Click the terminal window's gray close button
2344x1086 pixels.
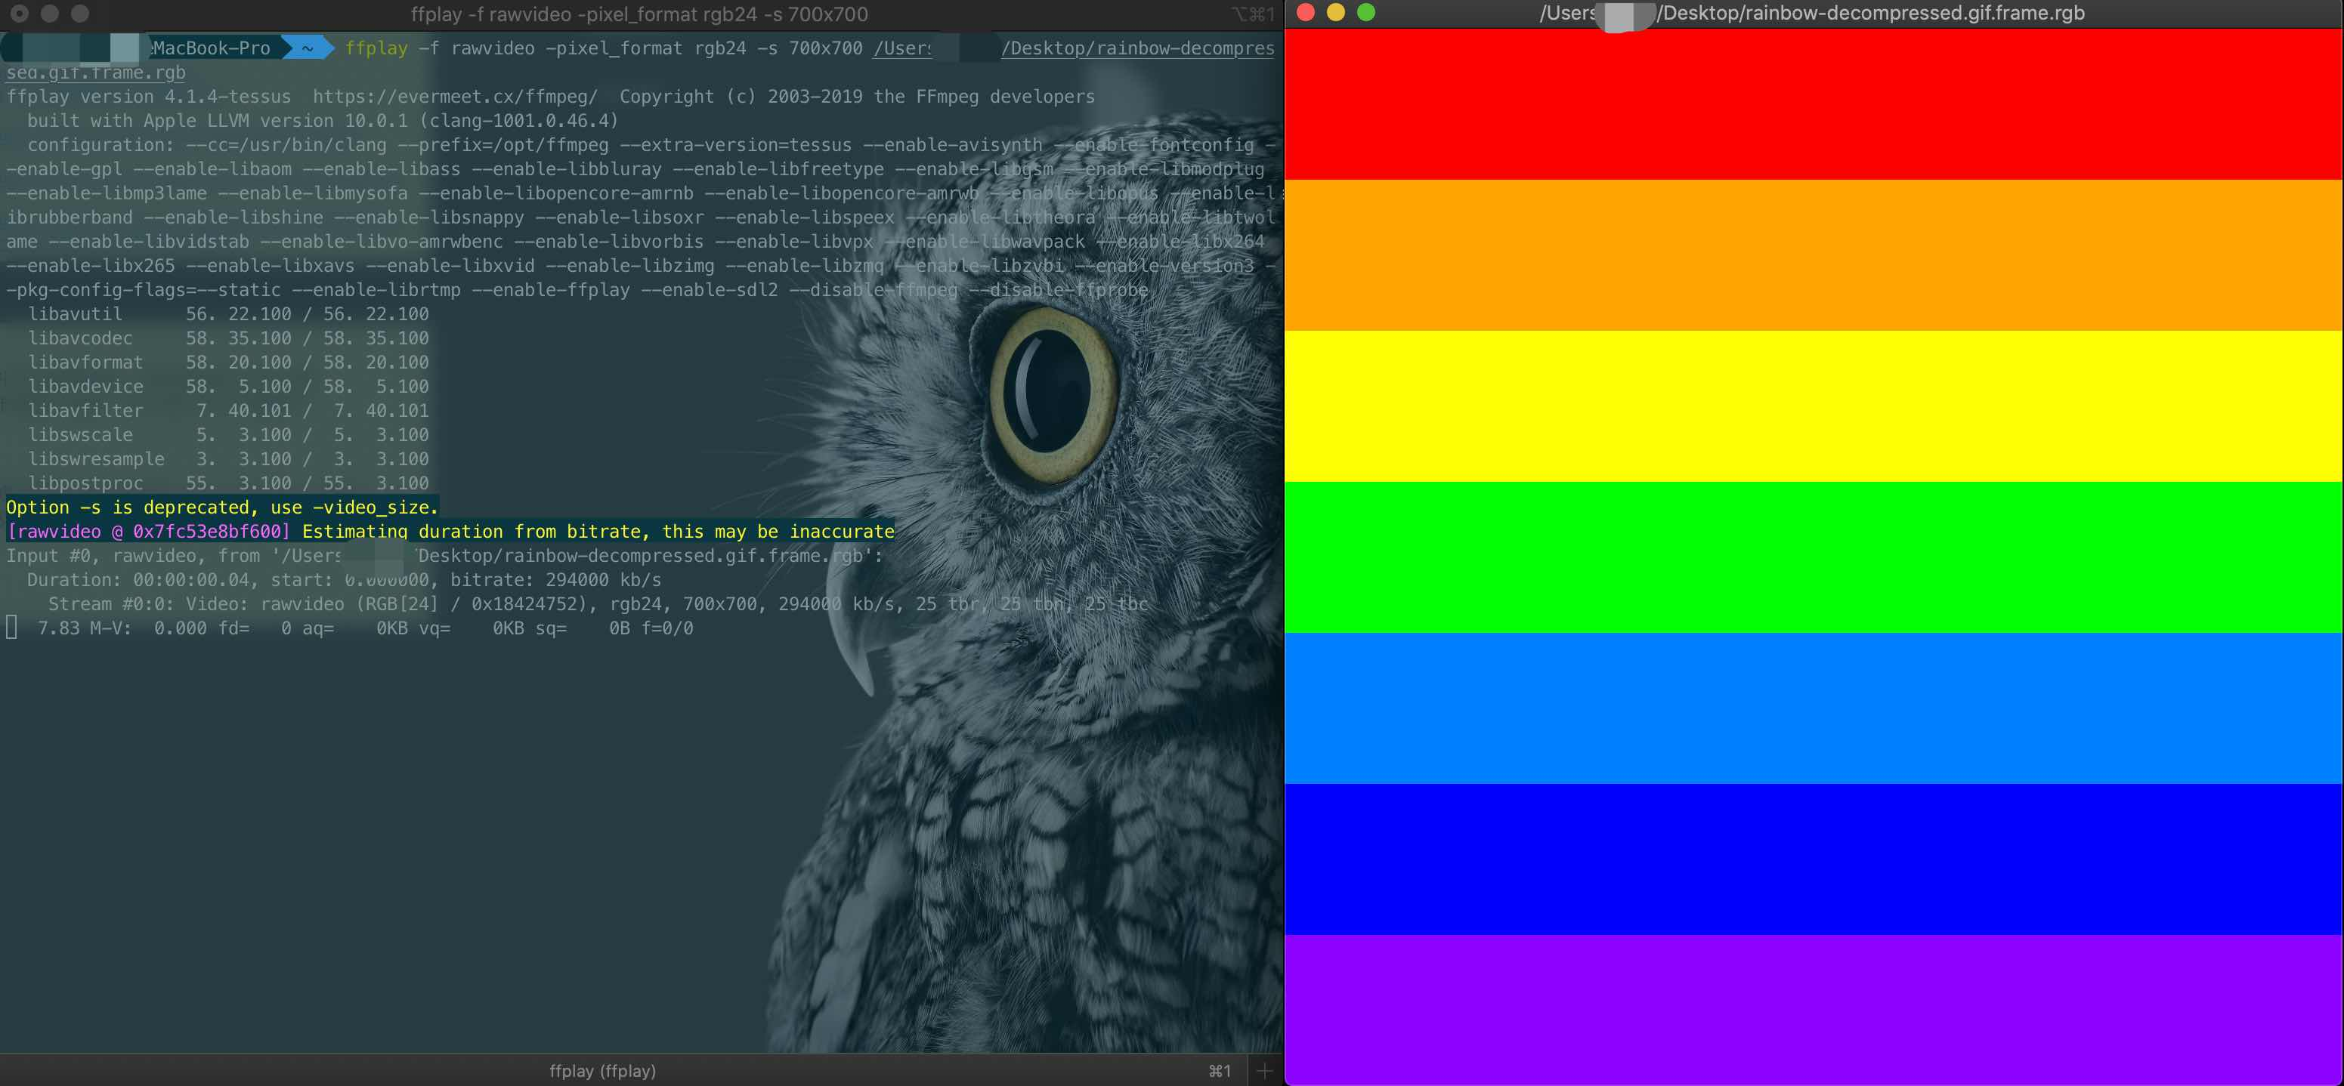point(19,14)
